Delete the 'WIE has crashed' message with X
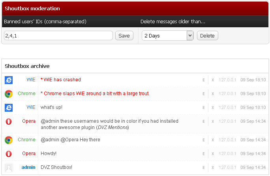This screenshot has height=176, width=270. (x=213, y=80)
